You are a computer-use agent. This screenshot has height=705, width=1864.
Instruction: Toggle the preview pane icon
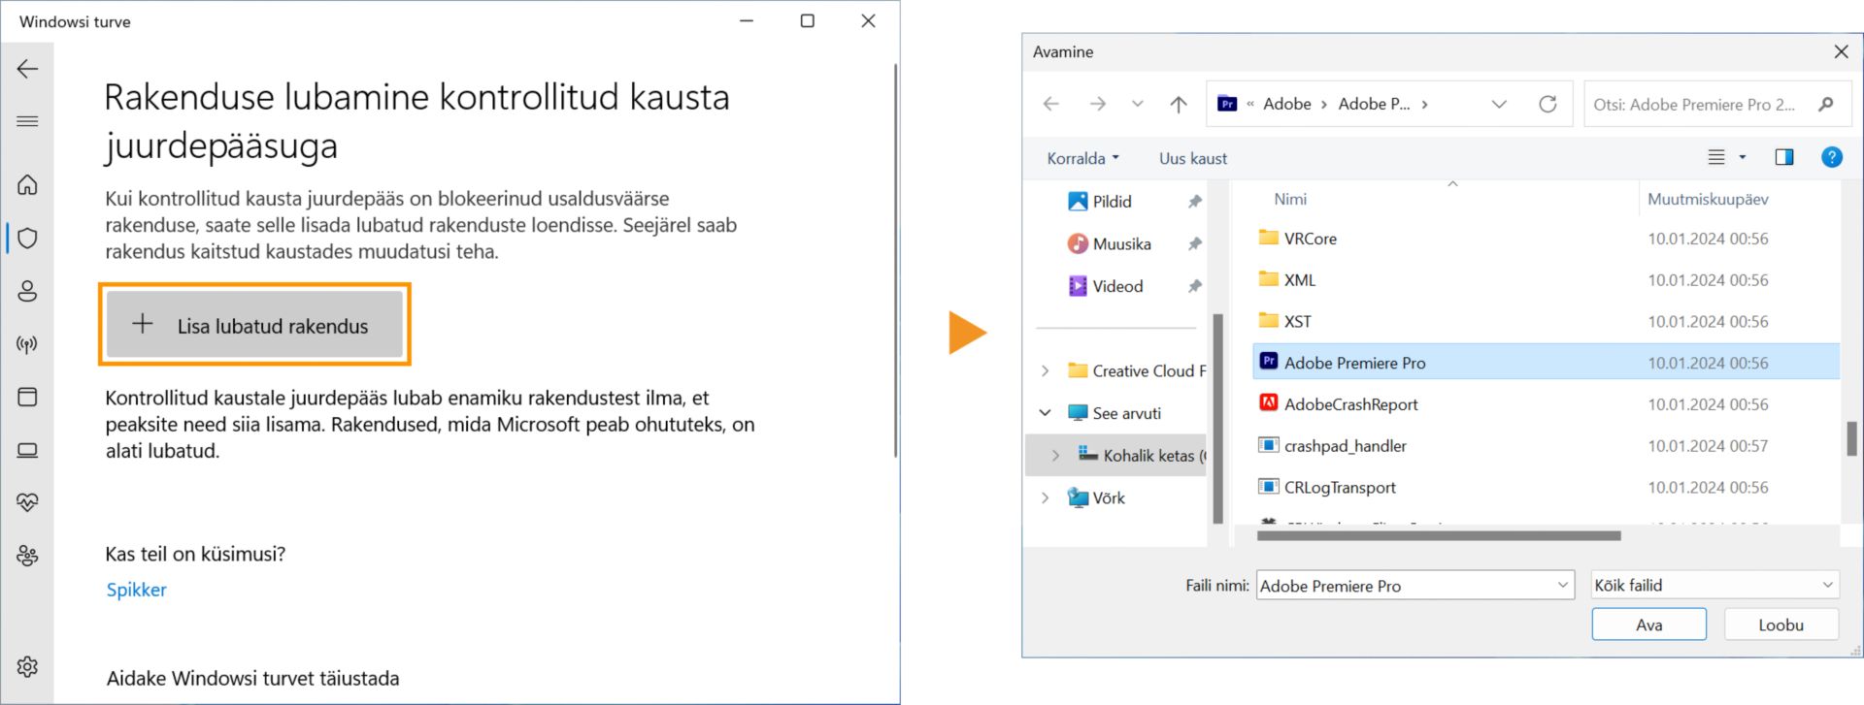click(x=1784, y=157)
